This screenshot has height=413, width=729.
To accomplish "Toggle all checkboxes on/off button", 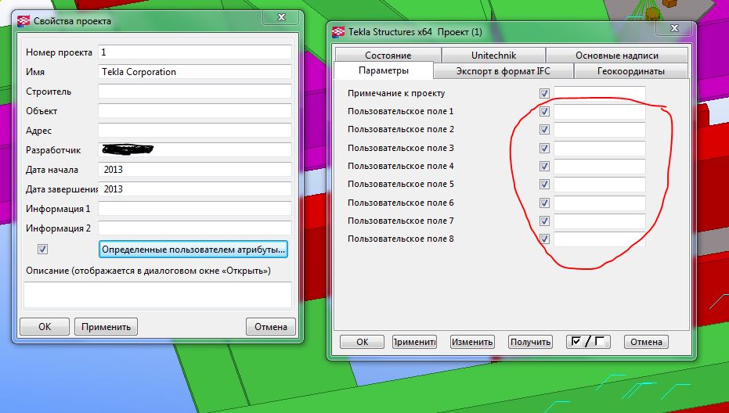I will 588,342.
